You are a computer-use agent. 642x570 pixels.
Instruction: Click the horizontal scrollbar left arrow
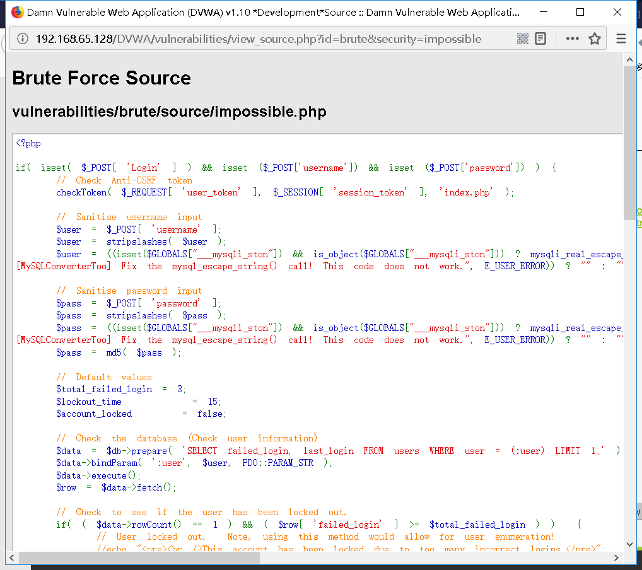click(12, 558)
